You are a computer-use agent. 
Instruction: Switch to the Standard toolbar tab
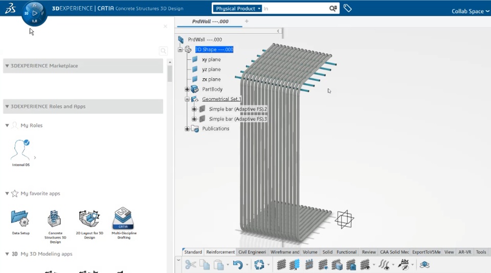pyautogui.click(x=193, y=252)
